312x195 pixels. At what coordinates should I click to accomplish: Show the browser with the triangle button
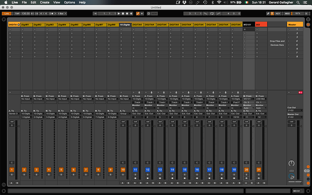click(x=4, y=19)
